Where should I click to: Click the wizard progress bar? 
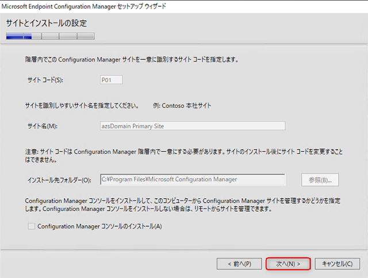50,36
